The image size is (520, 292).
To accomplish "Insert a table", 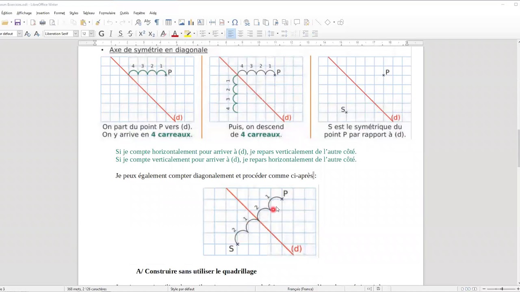I will pos(168,23).
